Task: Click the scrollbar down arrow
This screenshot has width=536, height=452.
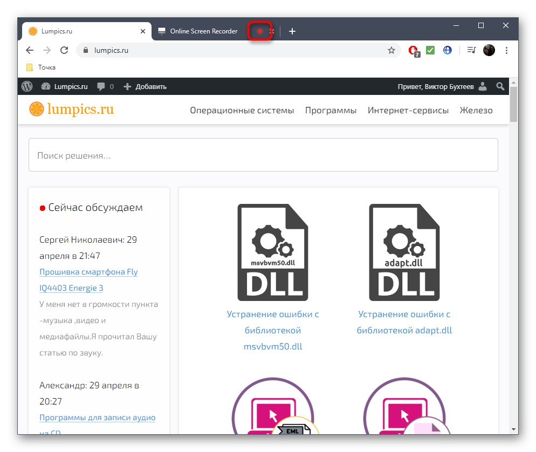Action: [513, 429]
